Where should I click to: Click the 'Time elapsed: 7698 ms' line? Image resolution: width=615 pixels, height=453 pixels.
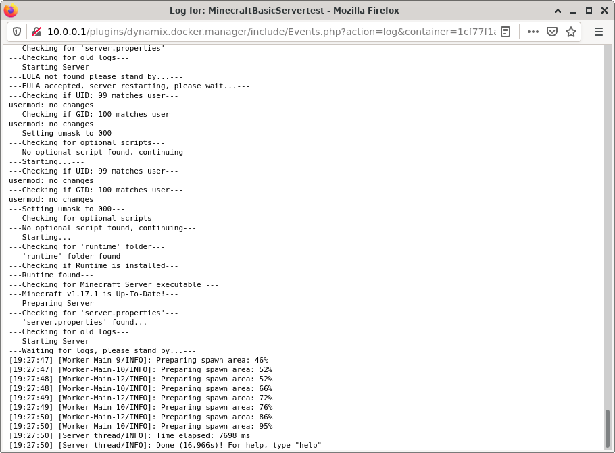point(129,435)
